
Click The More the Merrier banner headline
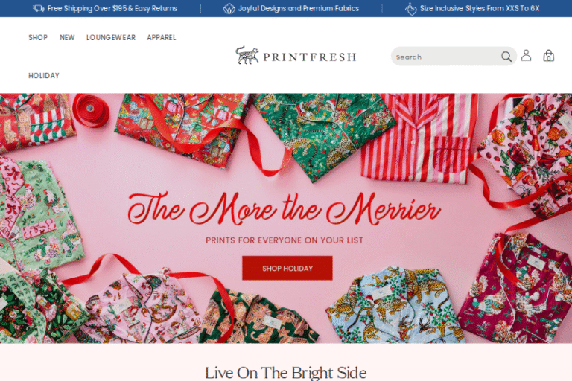(285, 208)
